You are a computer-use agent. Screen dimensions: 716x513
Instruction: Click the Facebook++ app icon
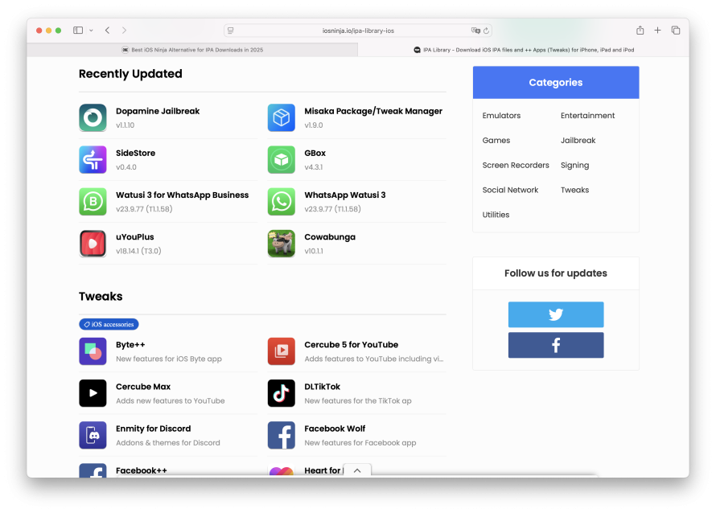93,471
